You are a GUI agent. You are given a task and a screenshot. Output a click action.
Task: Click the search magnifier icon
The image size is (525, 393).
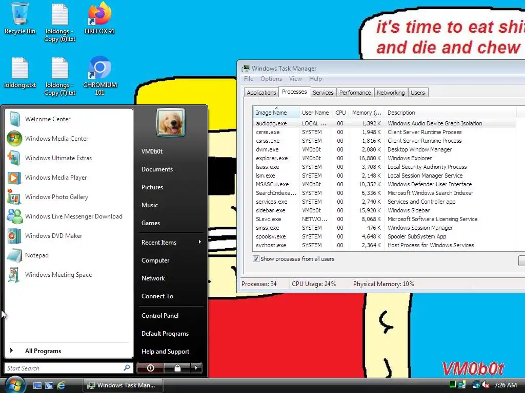tap(127, 368)
